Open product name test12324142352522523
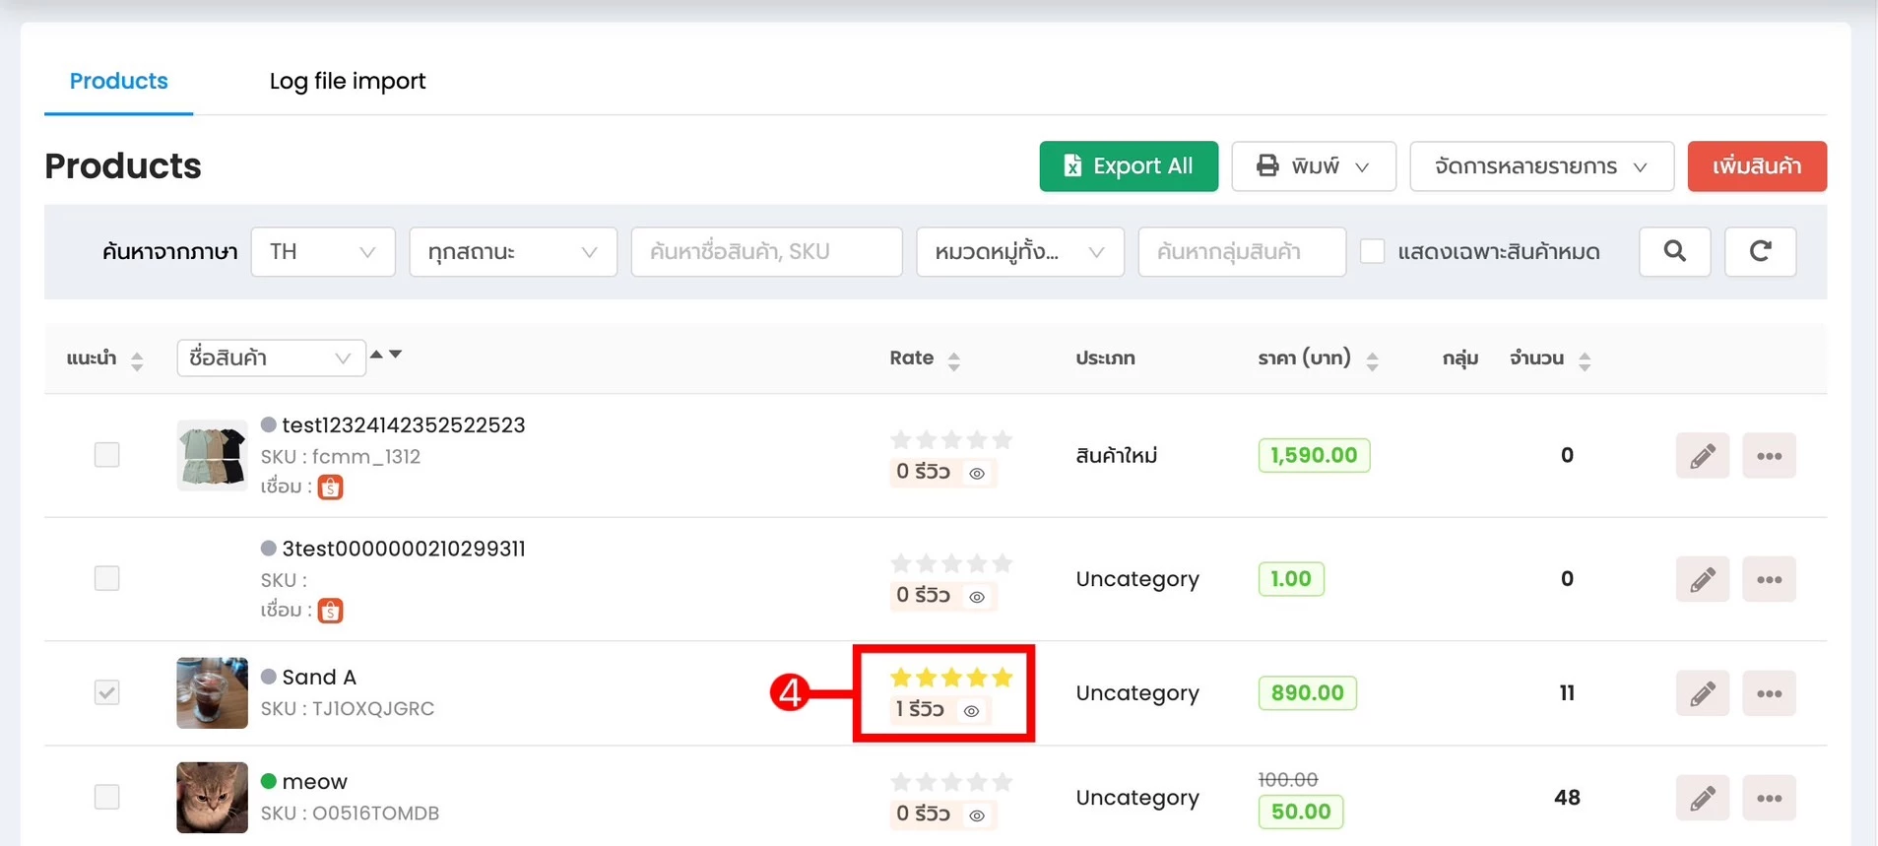This screenshot has width=1878, height=846. 404,424
